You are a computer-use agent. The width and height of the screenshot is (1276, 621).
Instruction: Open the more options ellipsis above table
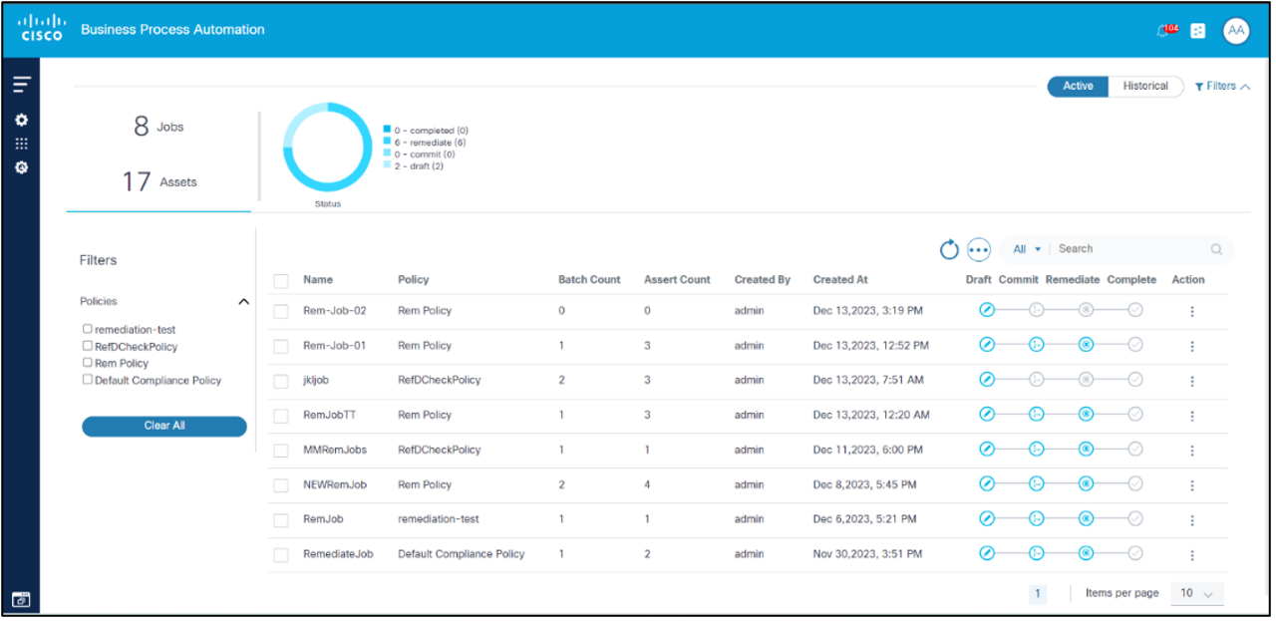(979, 249)
